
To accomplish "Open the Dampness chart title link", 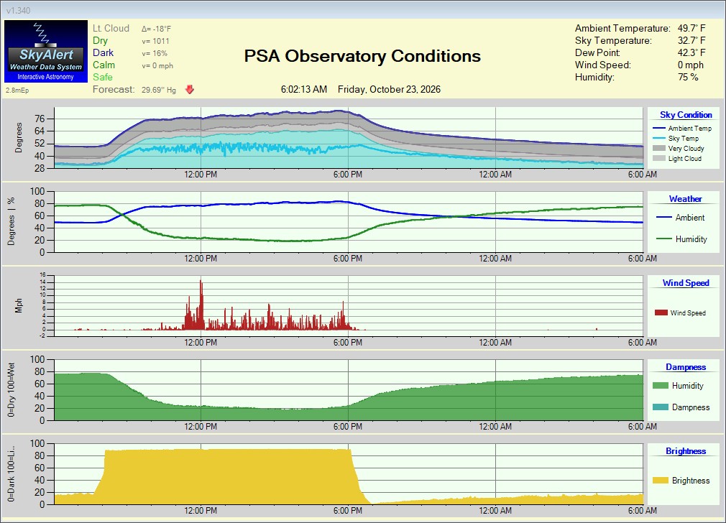I will tap(686, 367).
